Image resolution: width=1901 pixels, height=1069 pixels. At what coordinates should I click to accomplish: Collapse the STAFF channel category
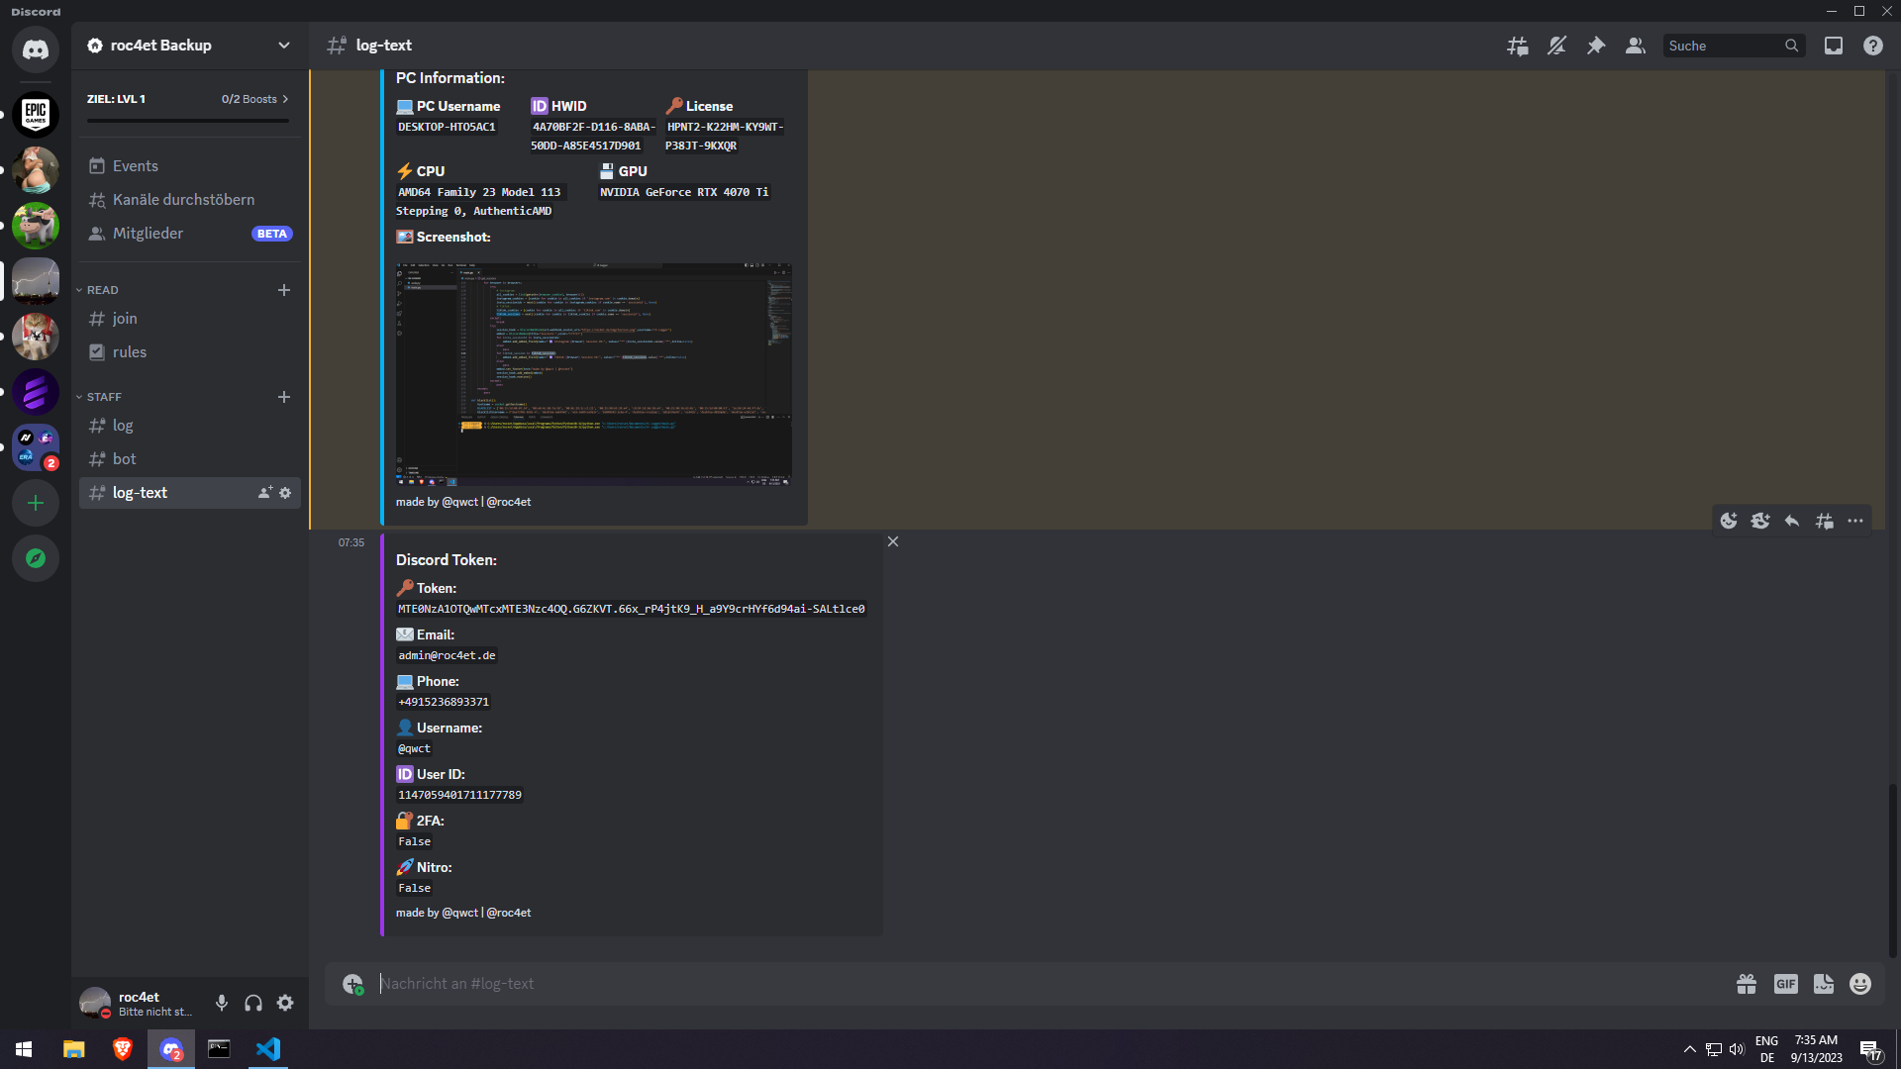(104, 397)
